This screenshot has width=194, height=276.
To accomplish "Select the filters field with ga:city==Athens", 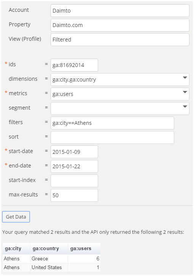I will click(112, 123).
